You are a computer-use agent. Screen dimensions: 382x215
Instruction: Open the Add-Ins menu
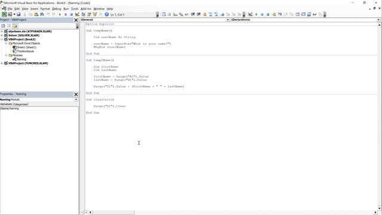click(x=86, y=9)
